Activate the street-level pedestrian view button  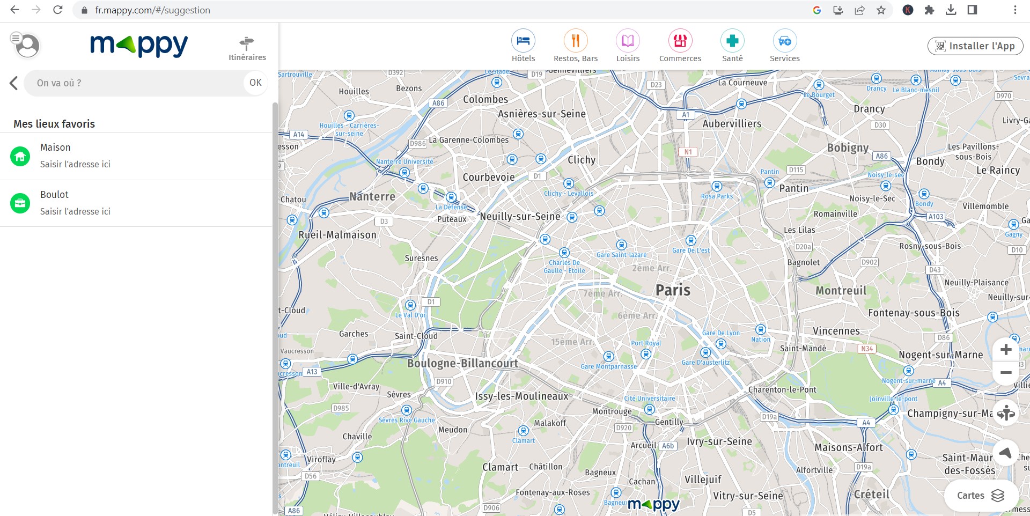point(1005,413)
